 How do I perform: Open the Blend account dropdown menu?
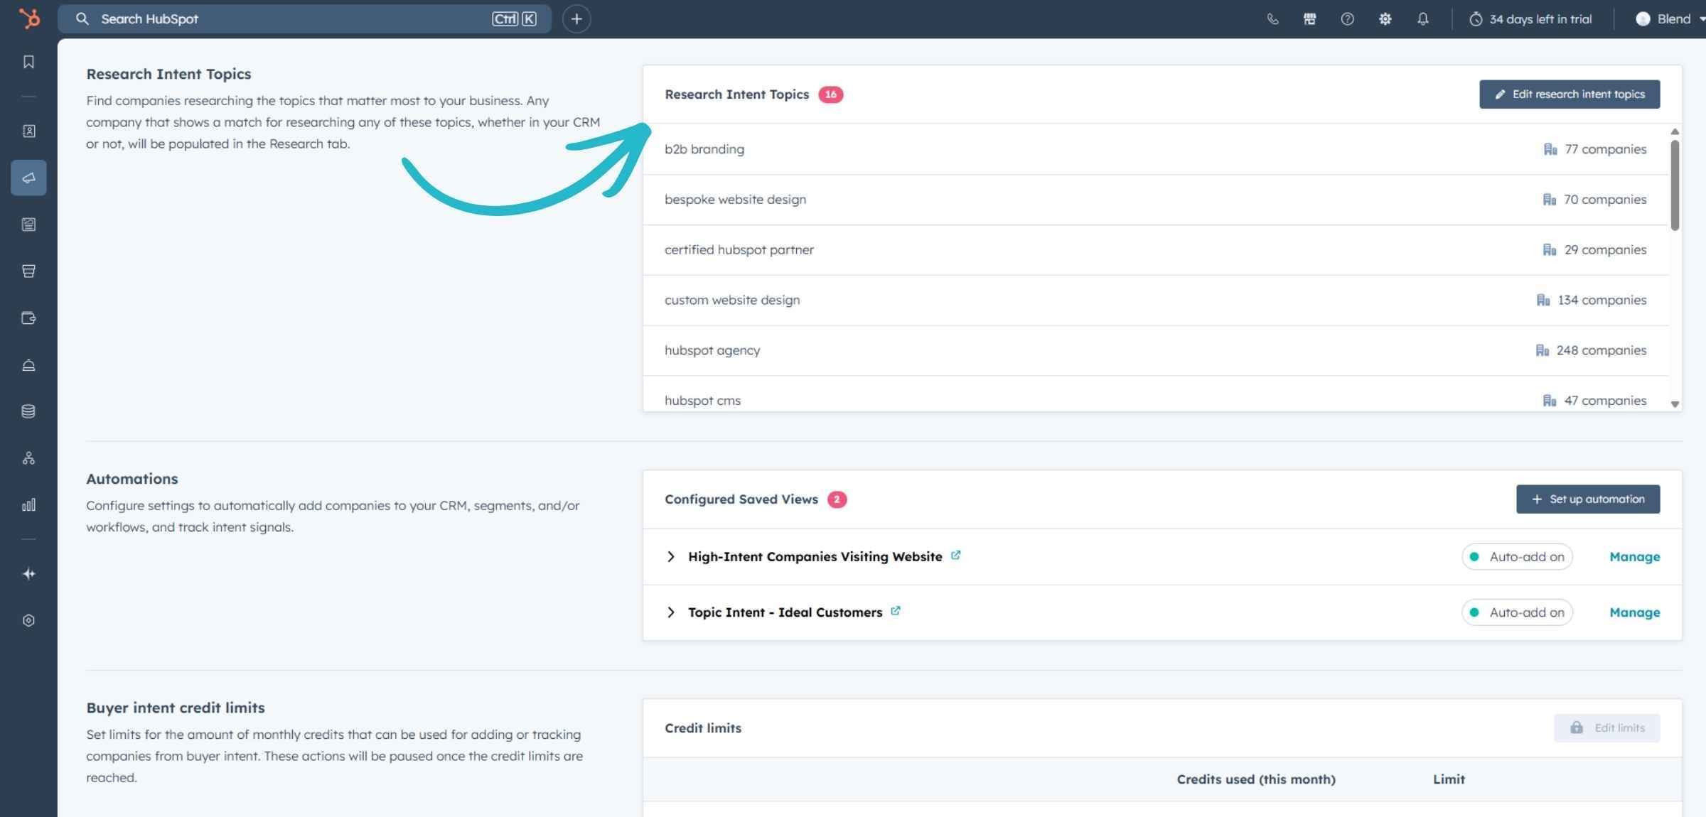(1673, 19)
